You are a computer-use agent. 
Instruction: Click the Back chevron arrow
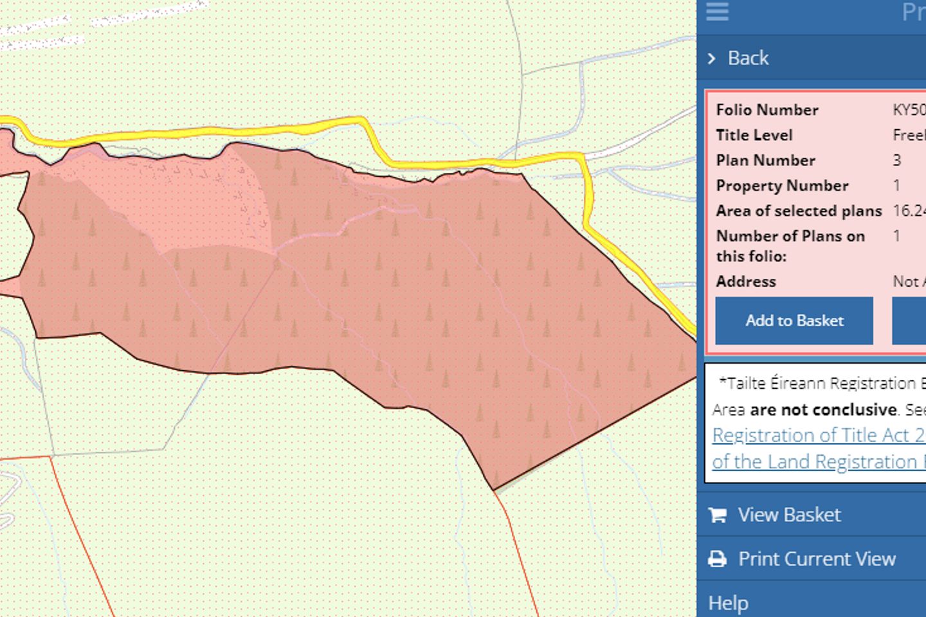(x=711, y=58)
